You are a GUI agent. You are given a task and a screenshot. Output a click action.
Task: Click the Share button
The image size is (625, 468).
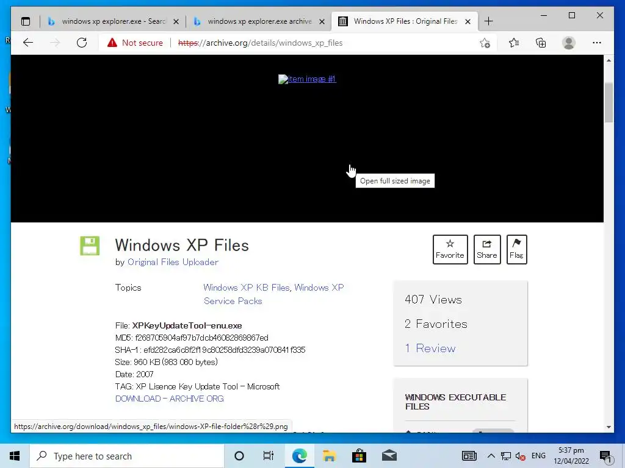486,249
